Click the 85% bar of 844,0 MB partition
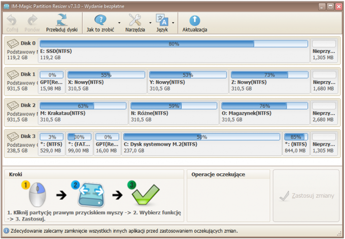 point(296,137)
